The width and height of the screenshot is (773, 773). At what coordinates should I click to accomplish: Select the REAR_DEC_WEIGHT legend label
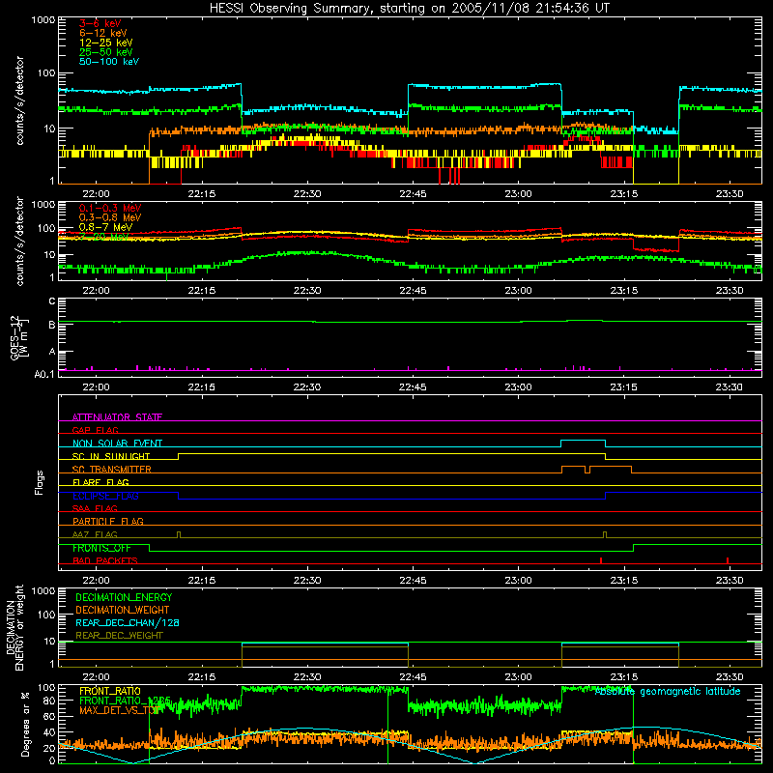coord(119,636)
